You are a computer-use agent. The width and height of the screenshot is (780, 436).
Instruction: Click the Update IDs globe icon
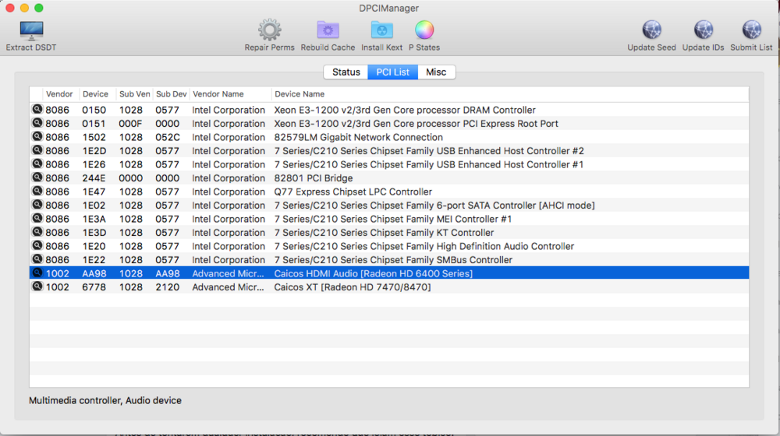pyautogui.click(x=703, y=31)
